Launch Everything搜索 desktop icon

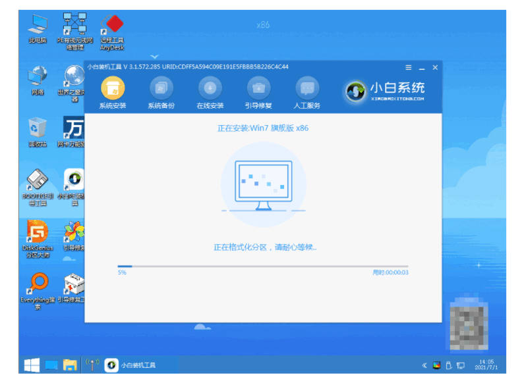[38, 291]
